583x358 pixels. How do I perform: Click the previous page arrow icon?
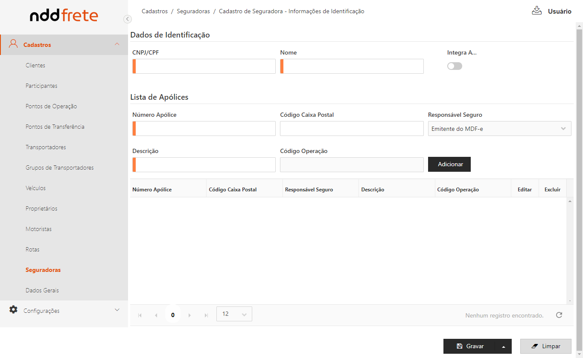(156, 315)
